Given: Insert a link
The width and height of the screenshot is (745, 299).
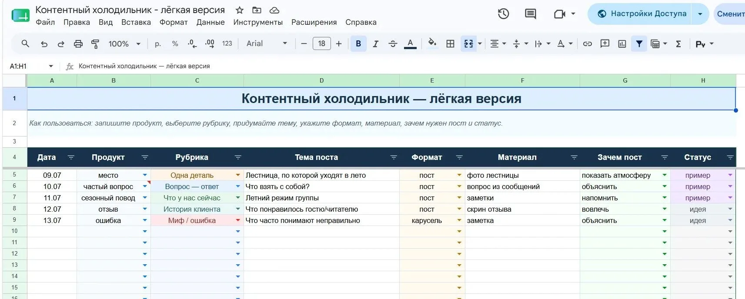Looking at the screenshot, I should (x=588, y=43).
